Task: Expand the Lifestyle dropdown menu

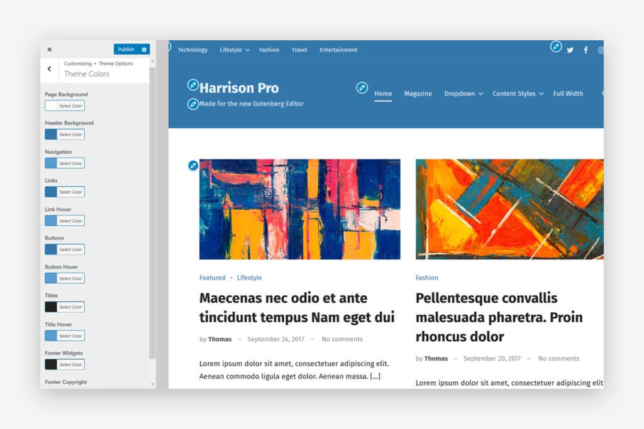Action: tap(247, 50)
